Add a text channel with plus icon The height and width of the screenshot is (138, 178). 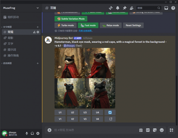(x=38, y=27)
